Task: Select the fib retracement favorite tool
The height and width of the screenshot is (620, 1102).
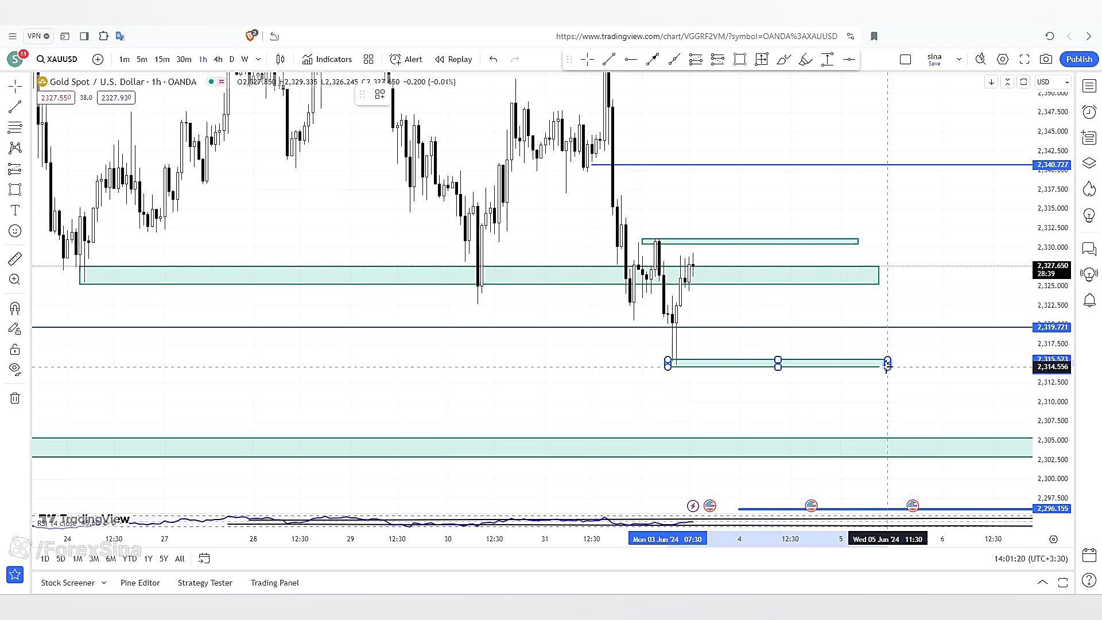Action: pyautogui.click(x=696, y=59)
